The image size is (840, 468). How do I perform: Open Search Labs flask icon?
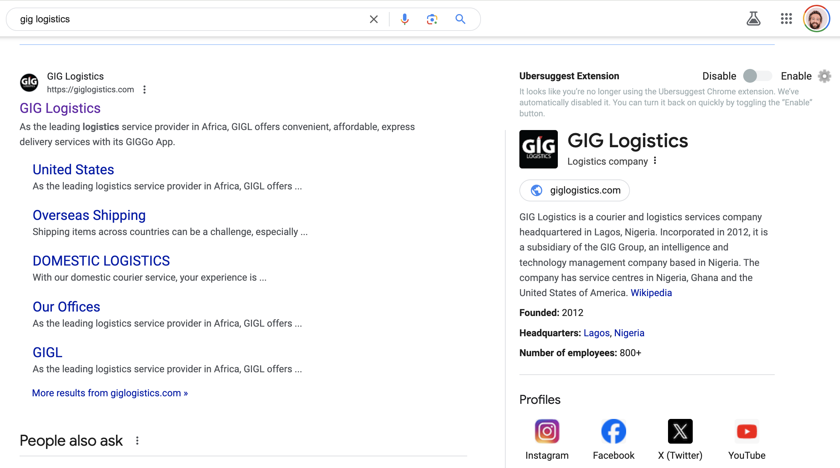[753, 19]
